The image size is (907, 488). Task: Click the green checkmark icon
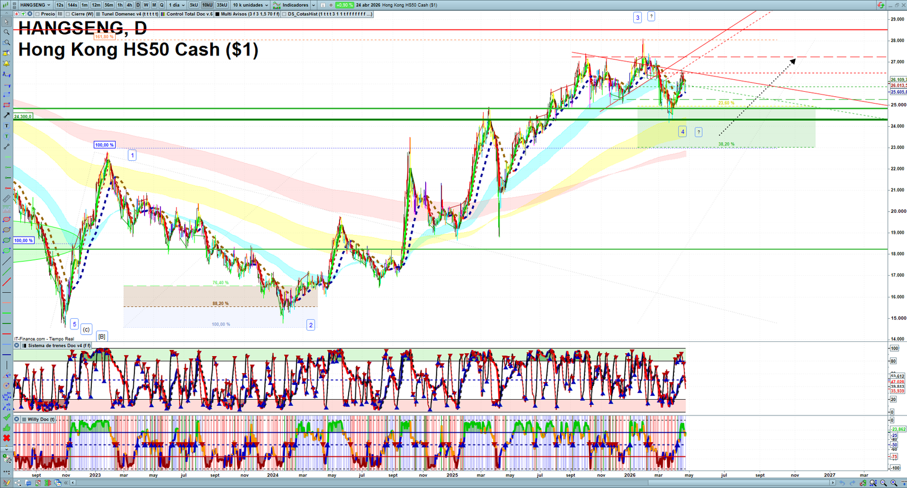point(7,417)
